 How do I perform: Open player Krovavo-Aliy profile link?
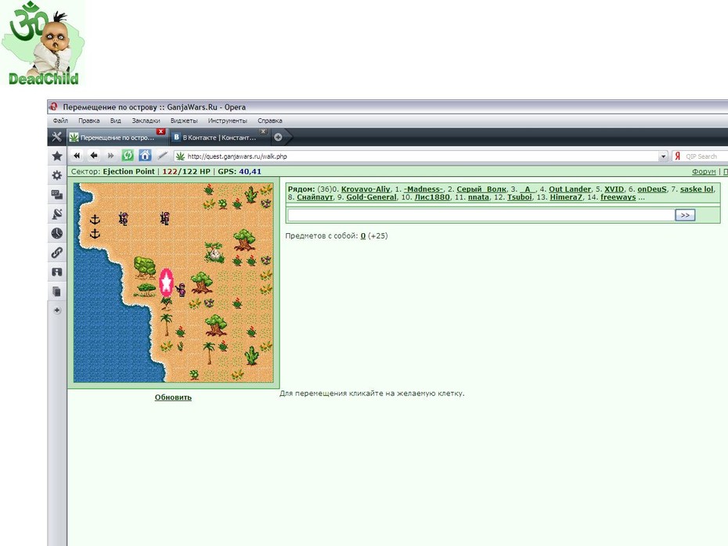[x=366, y=189]
